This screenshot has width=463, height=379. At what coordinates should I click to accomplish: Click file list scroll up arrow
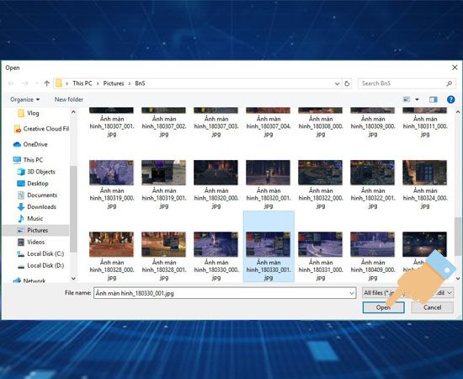click(x=458, y=112)
